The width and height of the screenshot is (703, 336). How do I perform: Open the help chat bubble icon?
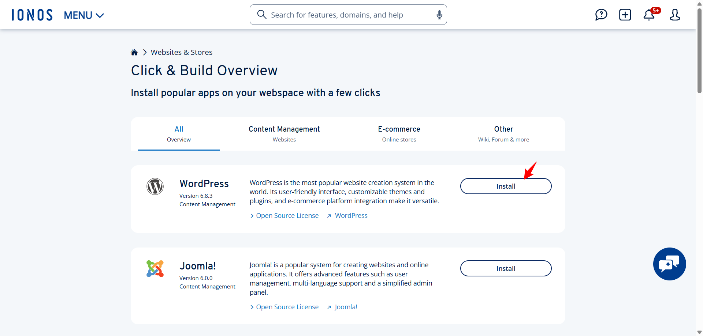click(x=601, y=15)
